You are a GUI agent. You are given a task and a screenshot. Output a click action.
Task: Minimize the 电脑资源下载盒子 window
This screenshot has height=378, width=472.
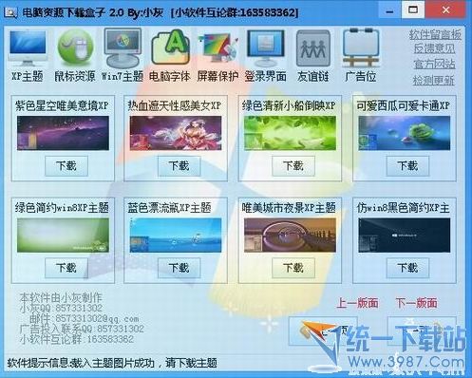click(x=390, y=11)
